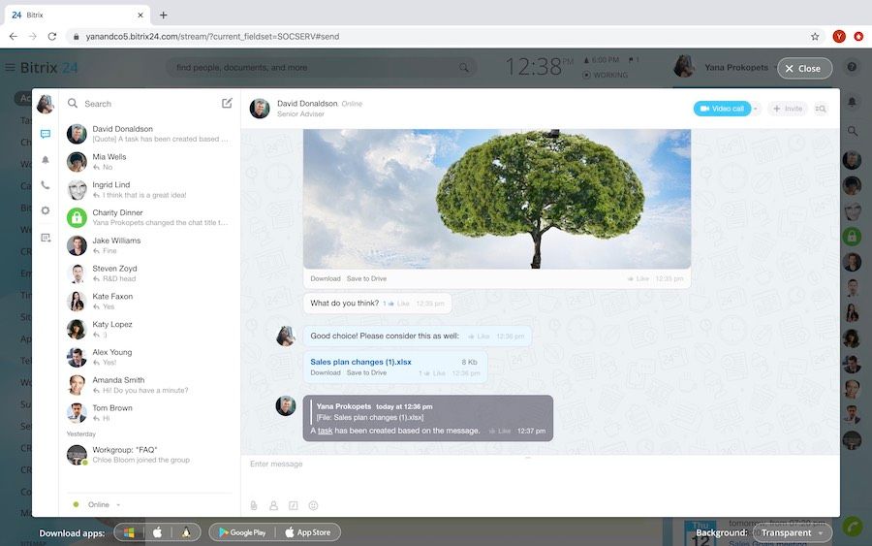Open the phone calls section in the sidebar

point(46,185)
